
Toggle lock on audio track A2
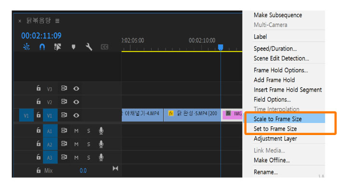[x=38, y=144]
